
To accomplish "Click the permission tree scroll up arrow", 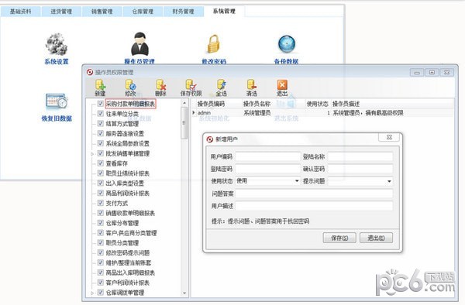I will tap(184, 103).
